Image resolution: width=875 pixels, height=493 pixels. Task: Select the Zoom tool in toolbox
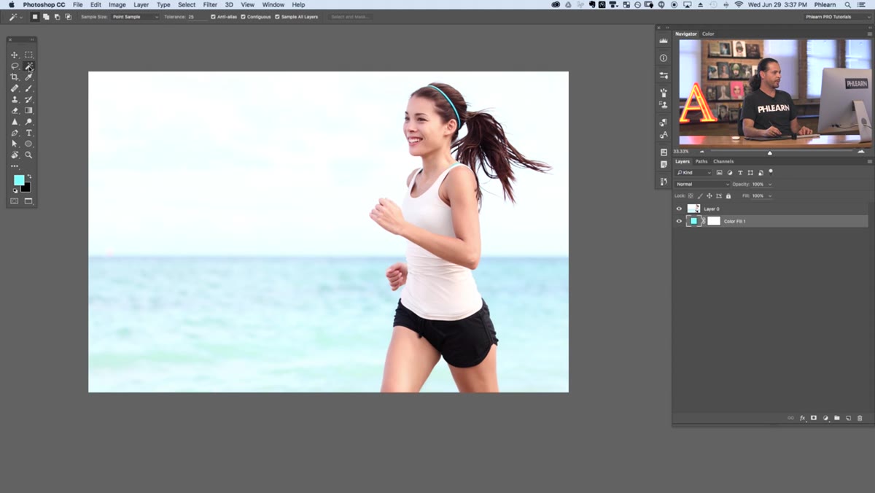(29, 155)
